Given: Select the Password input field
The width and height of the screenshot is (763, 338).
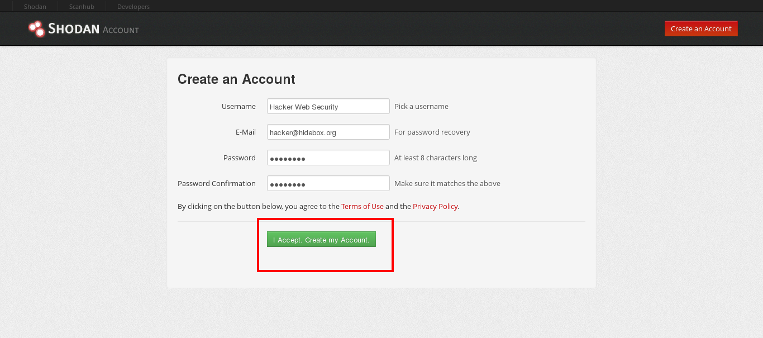Looking at the screenshot, I should point(328,158).
